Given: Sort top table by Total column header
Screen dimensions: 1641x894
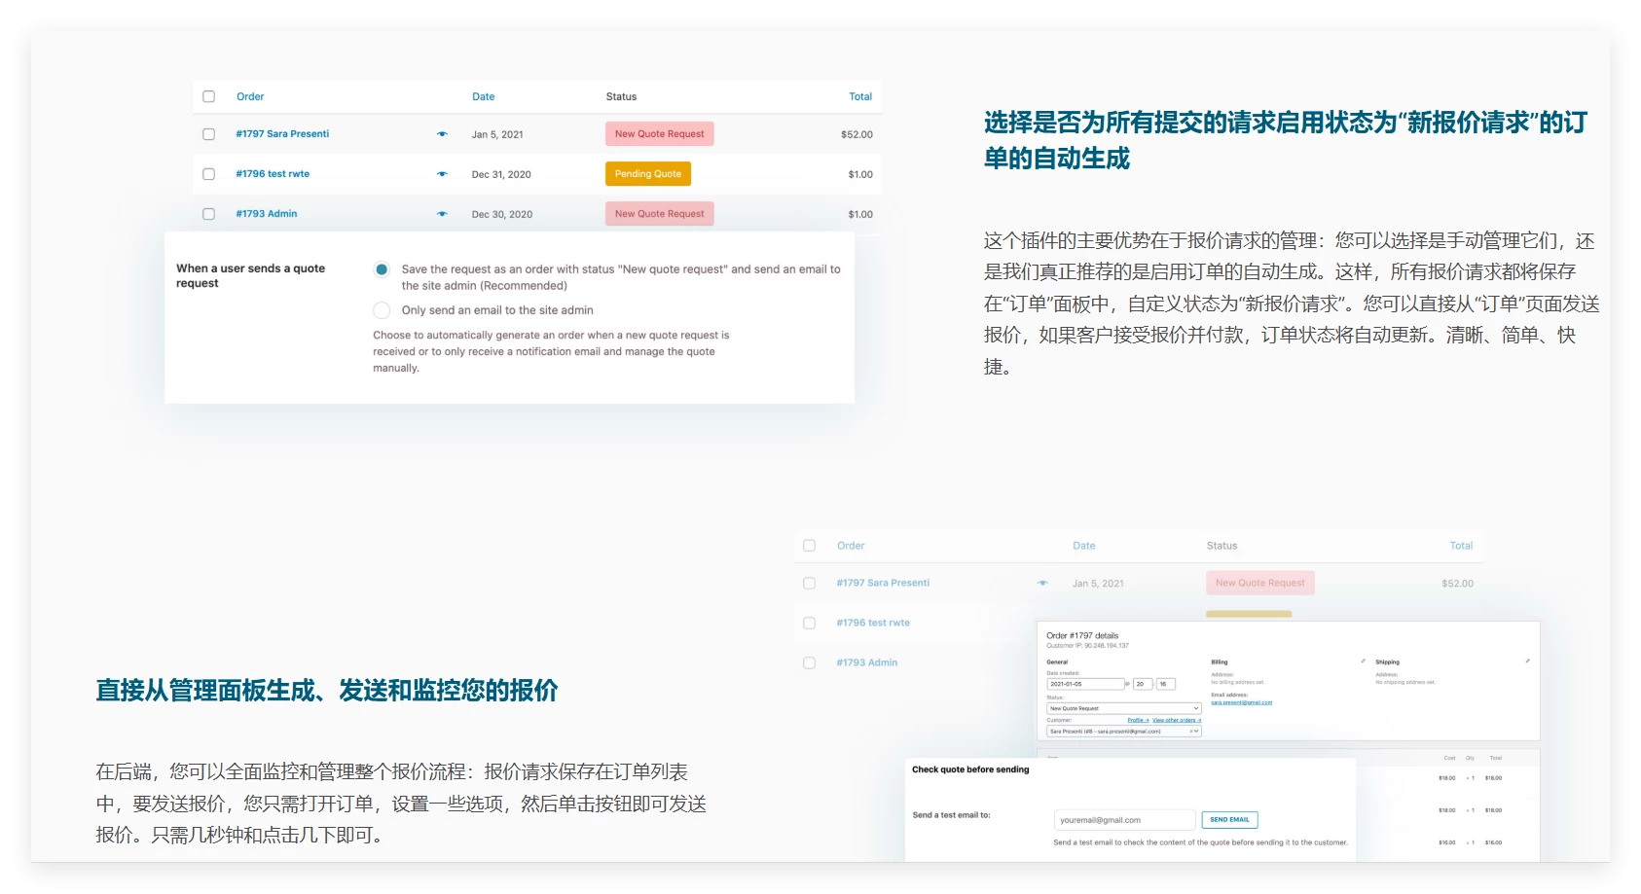Looking at the screenshot, I should 859,96.
